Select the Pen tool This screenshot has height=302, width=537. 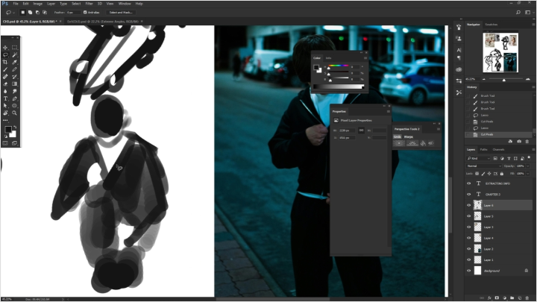[15, 98]
